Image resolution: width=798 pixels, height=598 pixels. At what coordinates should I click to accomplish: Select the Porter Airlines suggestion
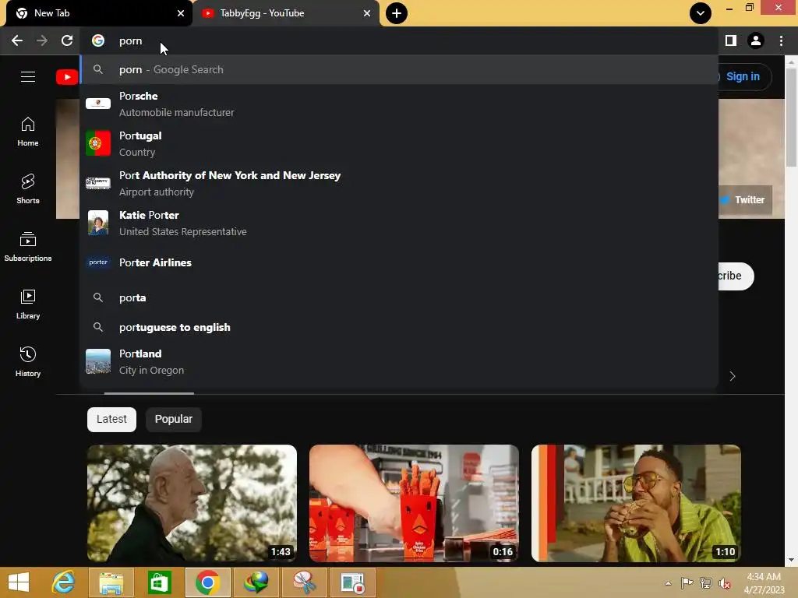coord(399,262)
